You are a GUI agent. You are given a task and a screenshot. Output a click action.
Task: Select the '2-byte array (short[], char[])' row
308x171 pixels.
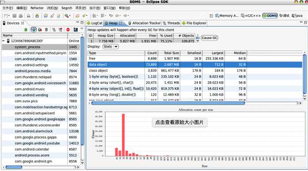195,83
